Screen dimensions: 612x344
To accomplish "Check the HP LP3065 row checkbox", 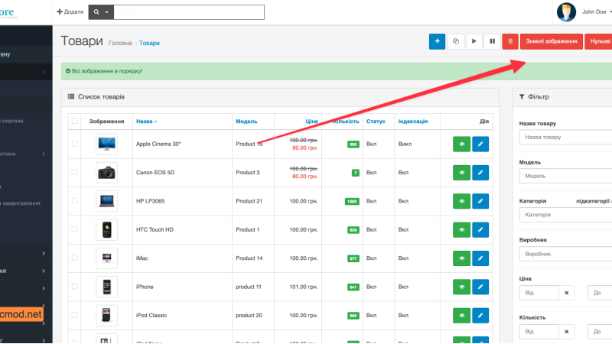I will pos(74,200).
